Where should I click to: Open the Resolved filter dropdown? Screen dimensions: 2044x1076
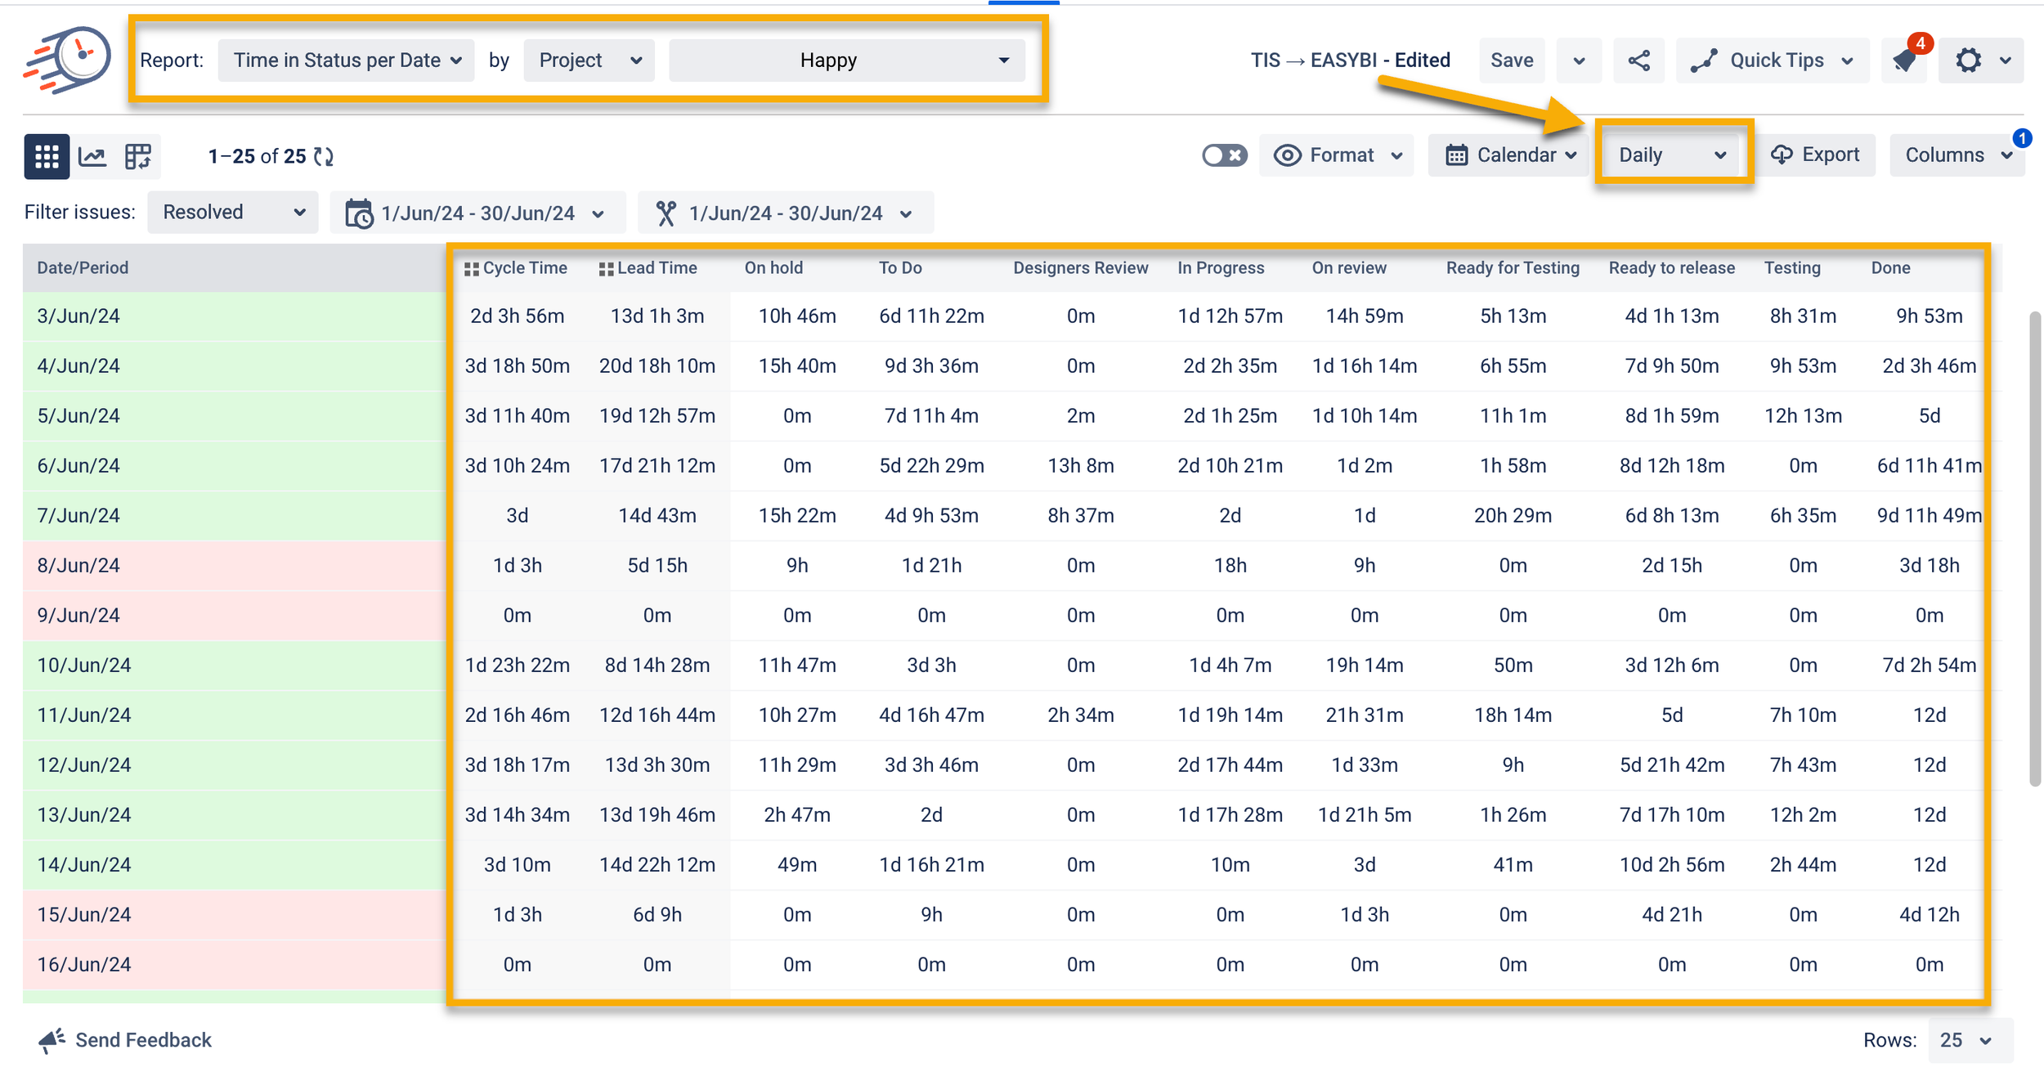(232, 213)
